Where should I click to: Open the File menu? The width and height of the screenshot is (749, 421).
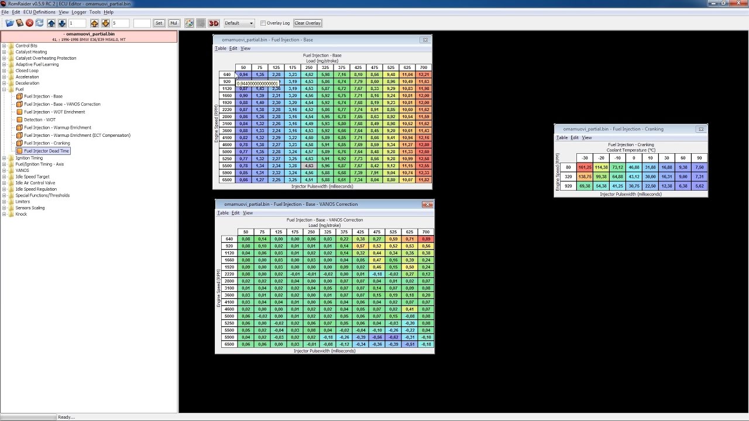click(5, 12)
